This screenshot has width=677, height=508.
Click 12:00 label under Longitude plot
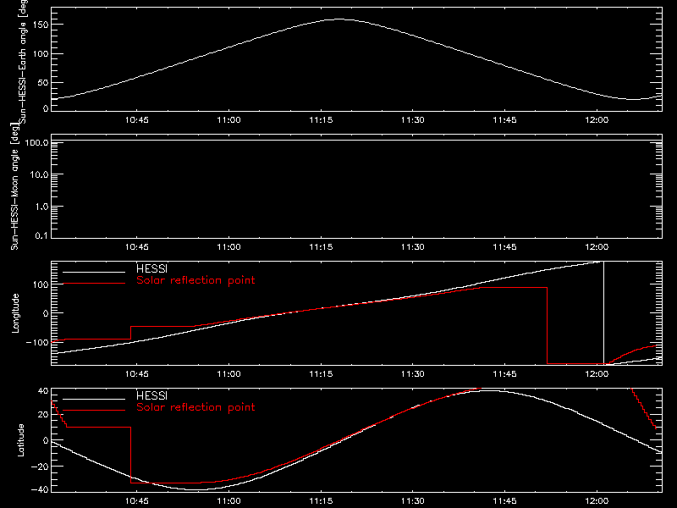tap(597, 374)
